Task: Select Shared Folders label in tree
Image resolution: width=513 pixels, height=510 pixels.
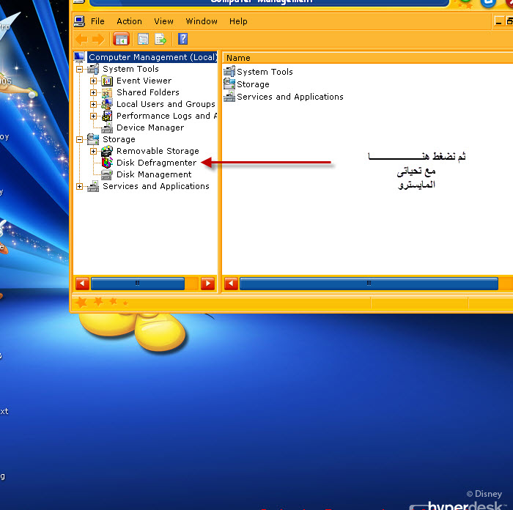Action: click(x=148, y=92)
